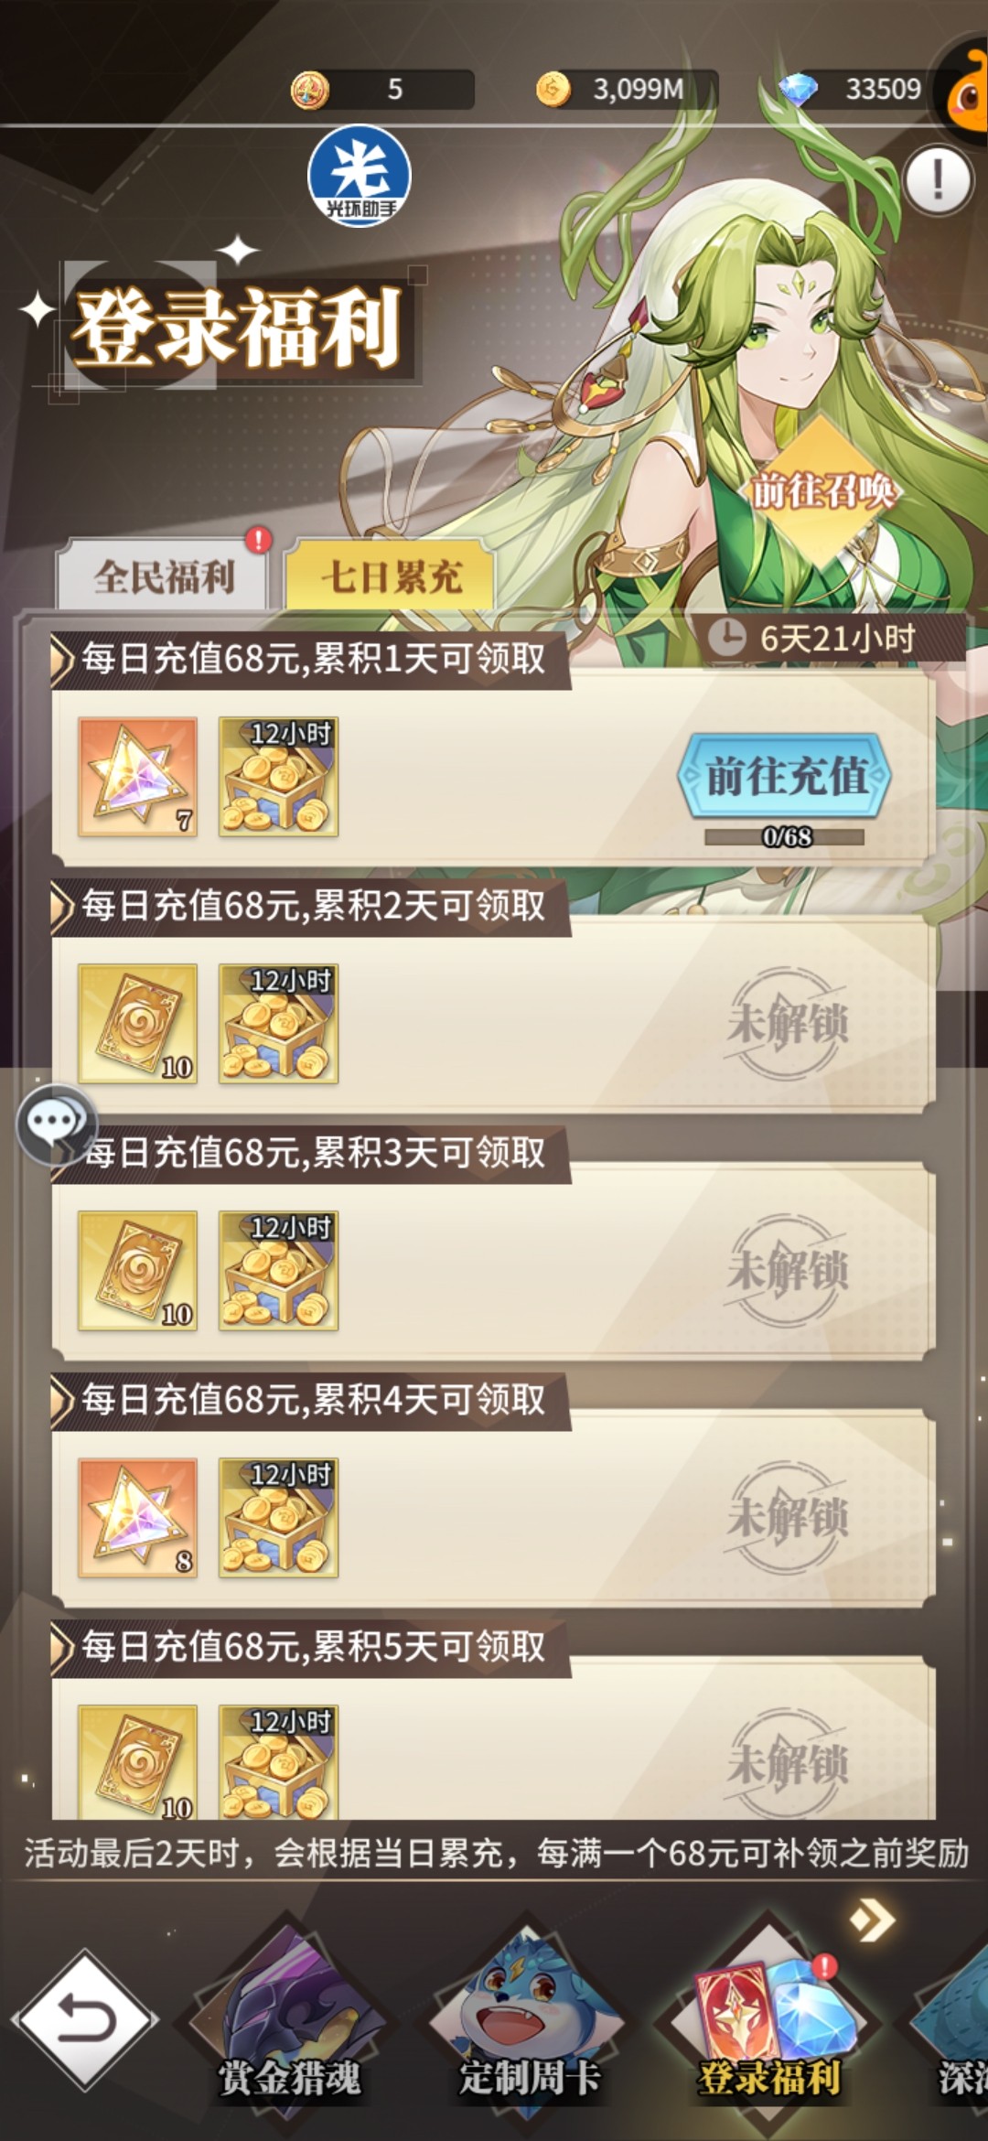Open the chat bubble icon
This screenshot has height=2141, width=988.
57,1124
